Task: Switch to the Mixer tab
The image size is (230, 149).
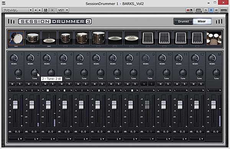Action: pos(202,22)
